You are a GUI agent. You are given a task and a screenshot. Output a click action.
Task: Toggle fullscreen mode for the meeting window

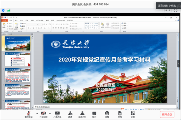[176, 10]
